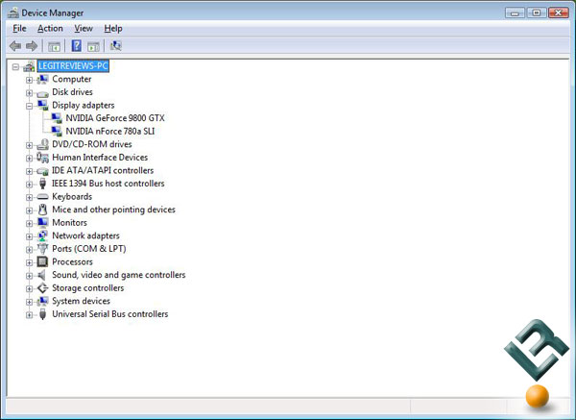Click the Forward arrow toolbar icon

click(x=32, y=46)
